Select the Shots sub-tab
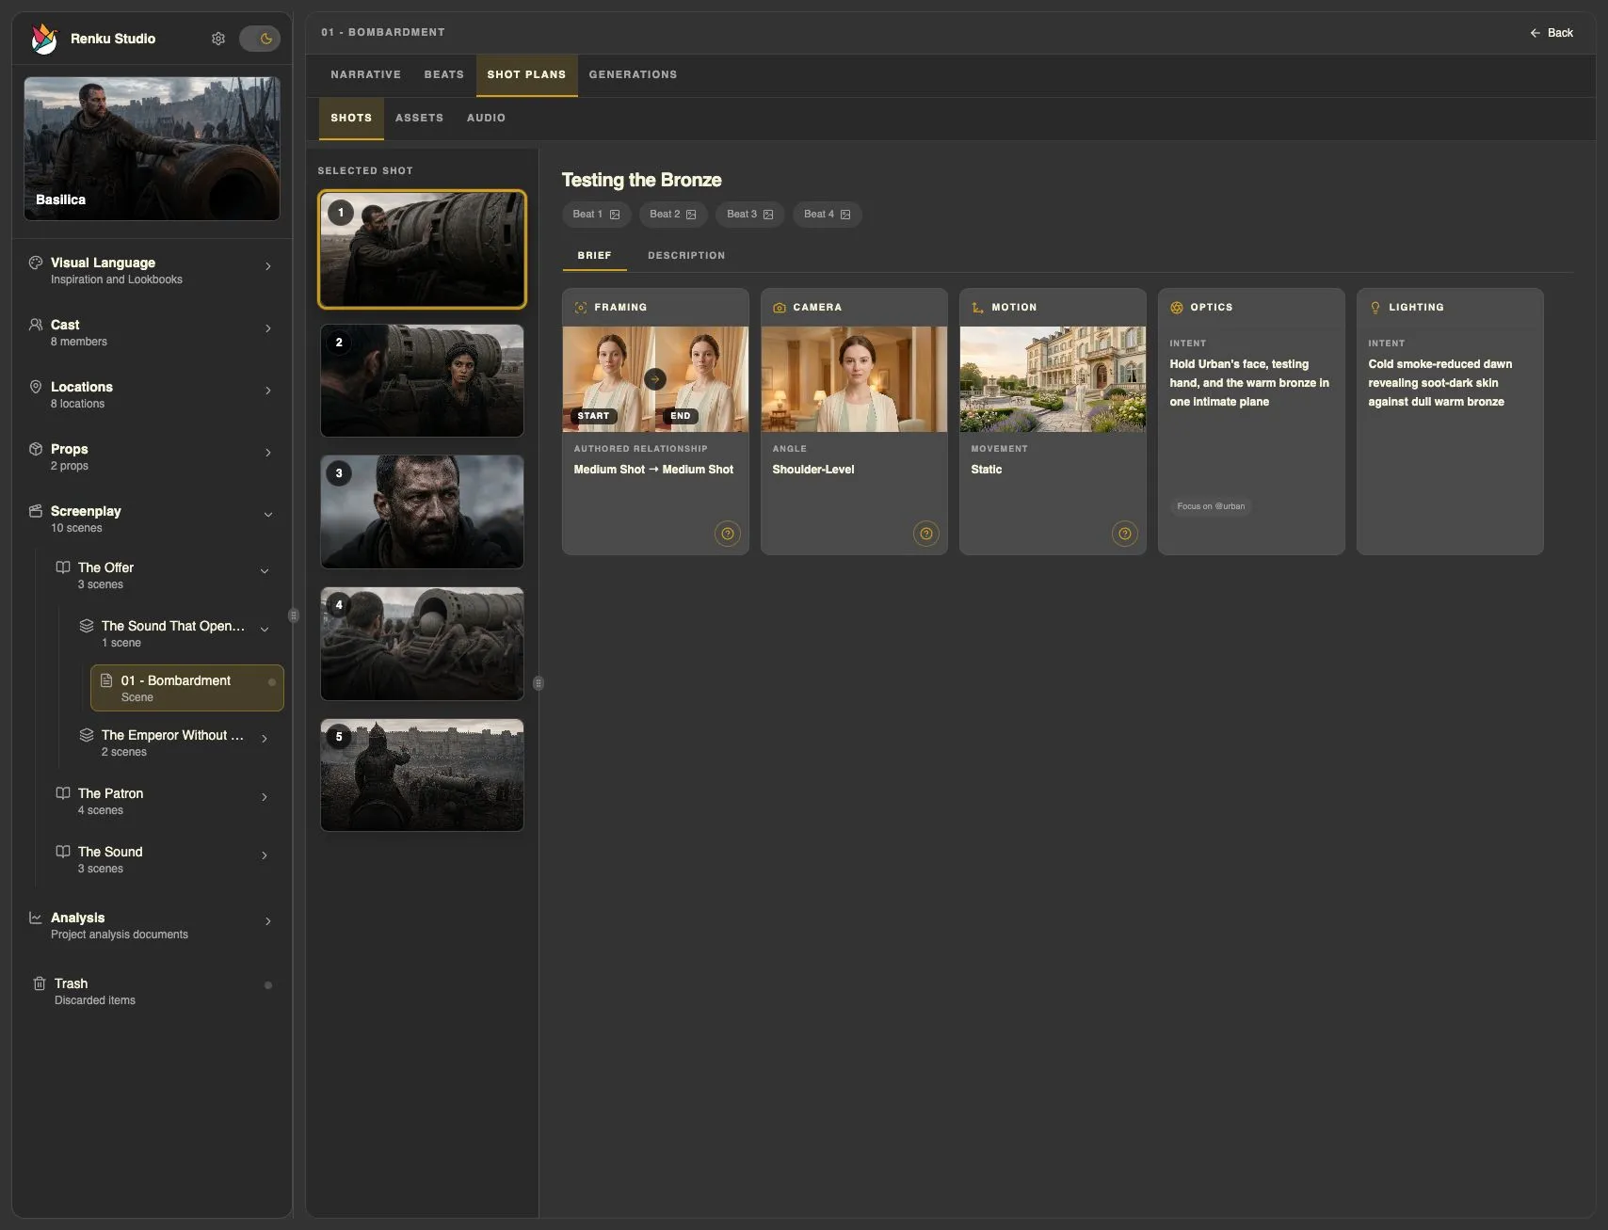Image resolution: width=1608 pixels, height=1230 pixels. tap(351, 118)
